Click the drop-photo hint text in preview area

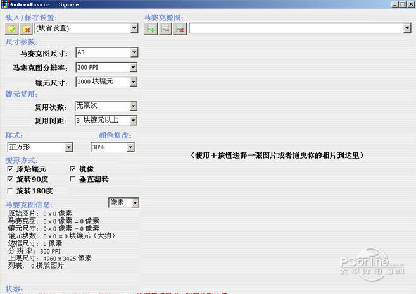(277, 155)
